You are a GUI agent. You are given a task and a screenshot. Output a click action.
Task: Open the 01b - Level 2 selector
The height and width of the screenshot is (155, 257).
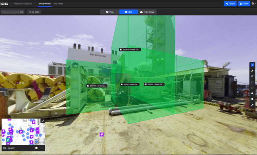coord(9,148)
